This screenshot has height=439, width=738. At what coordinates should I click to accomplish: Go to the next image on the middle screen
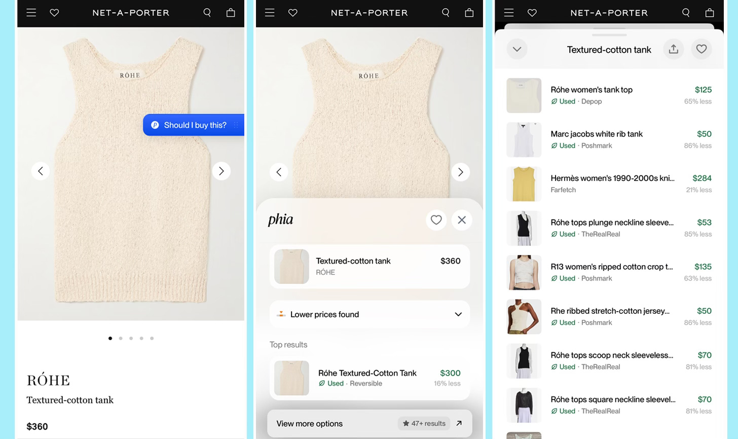(460, 172)
